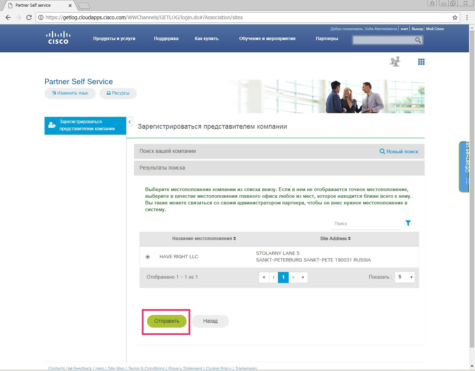Sort by Site Address column

335,239
